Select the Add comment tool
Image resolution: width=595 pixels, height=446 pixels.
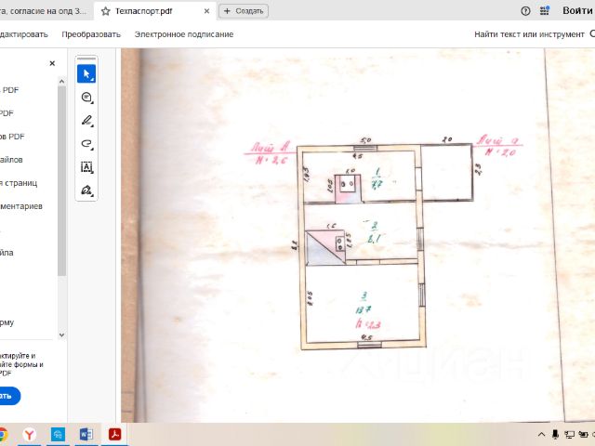[86, 98]
